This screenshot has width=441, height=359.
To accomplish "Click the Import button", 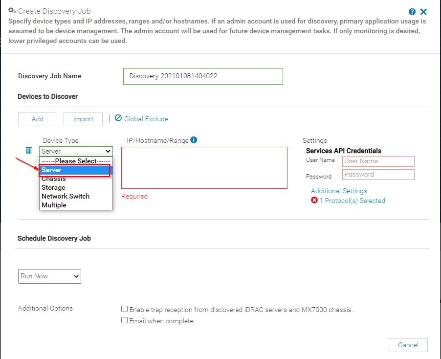I will pos(83,119).
